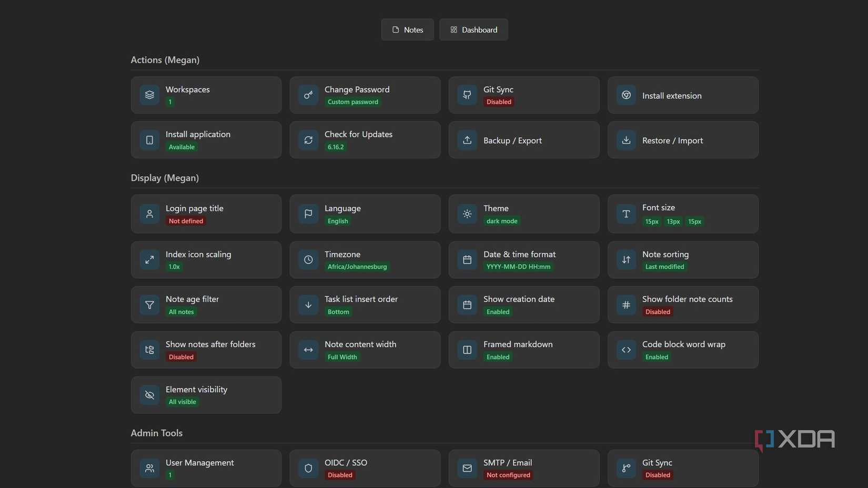The image size is (868, 488).
Task: Toggle Show notes after folders Disabled badge
Action: (181, 357)
